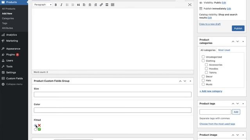
Task: Collapse the Product image panel
Action: (x=243, y=135)
